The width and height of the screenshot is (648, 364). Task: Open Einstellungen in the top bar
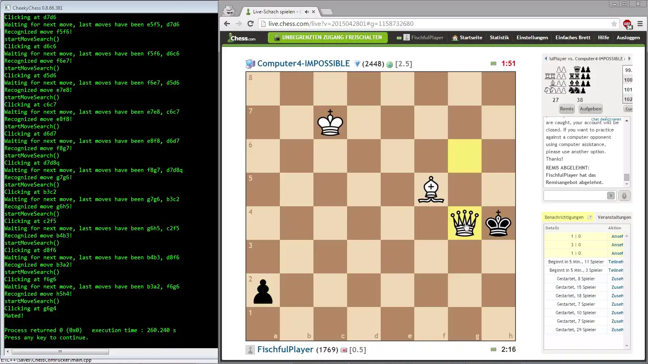[x=532, y=38]
